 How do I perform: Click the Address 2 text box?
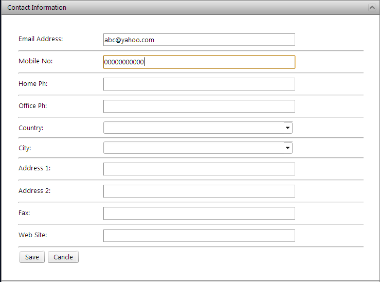point(199,191)
